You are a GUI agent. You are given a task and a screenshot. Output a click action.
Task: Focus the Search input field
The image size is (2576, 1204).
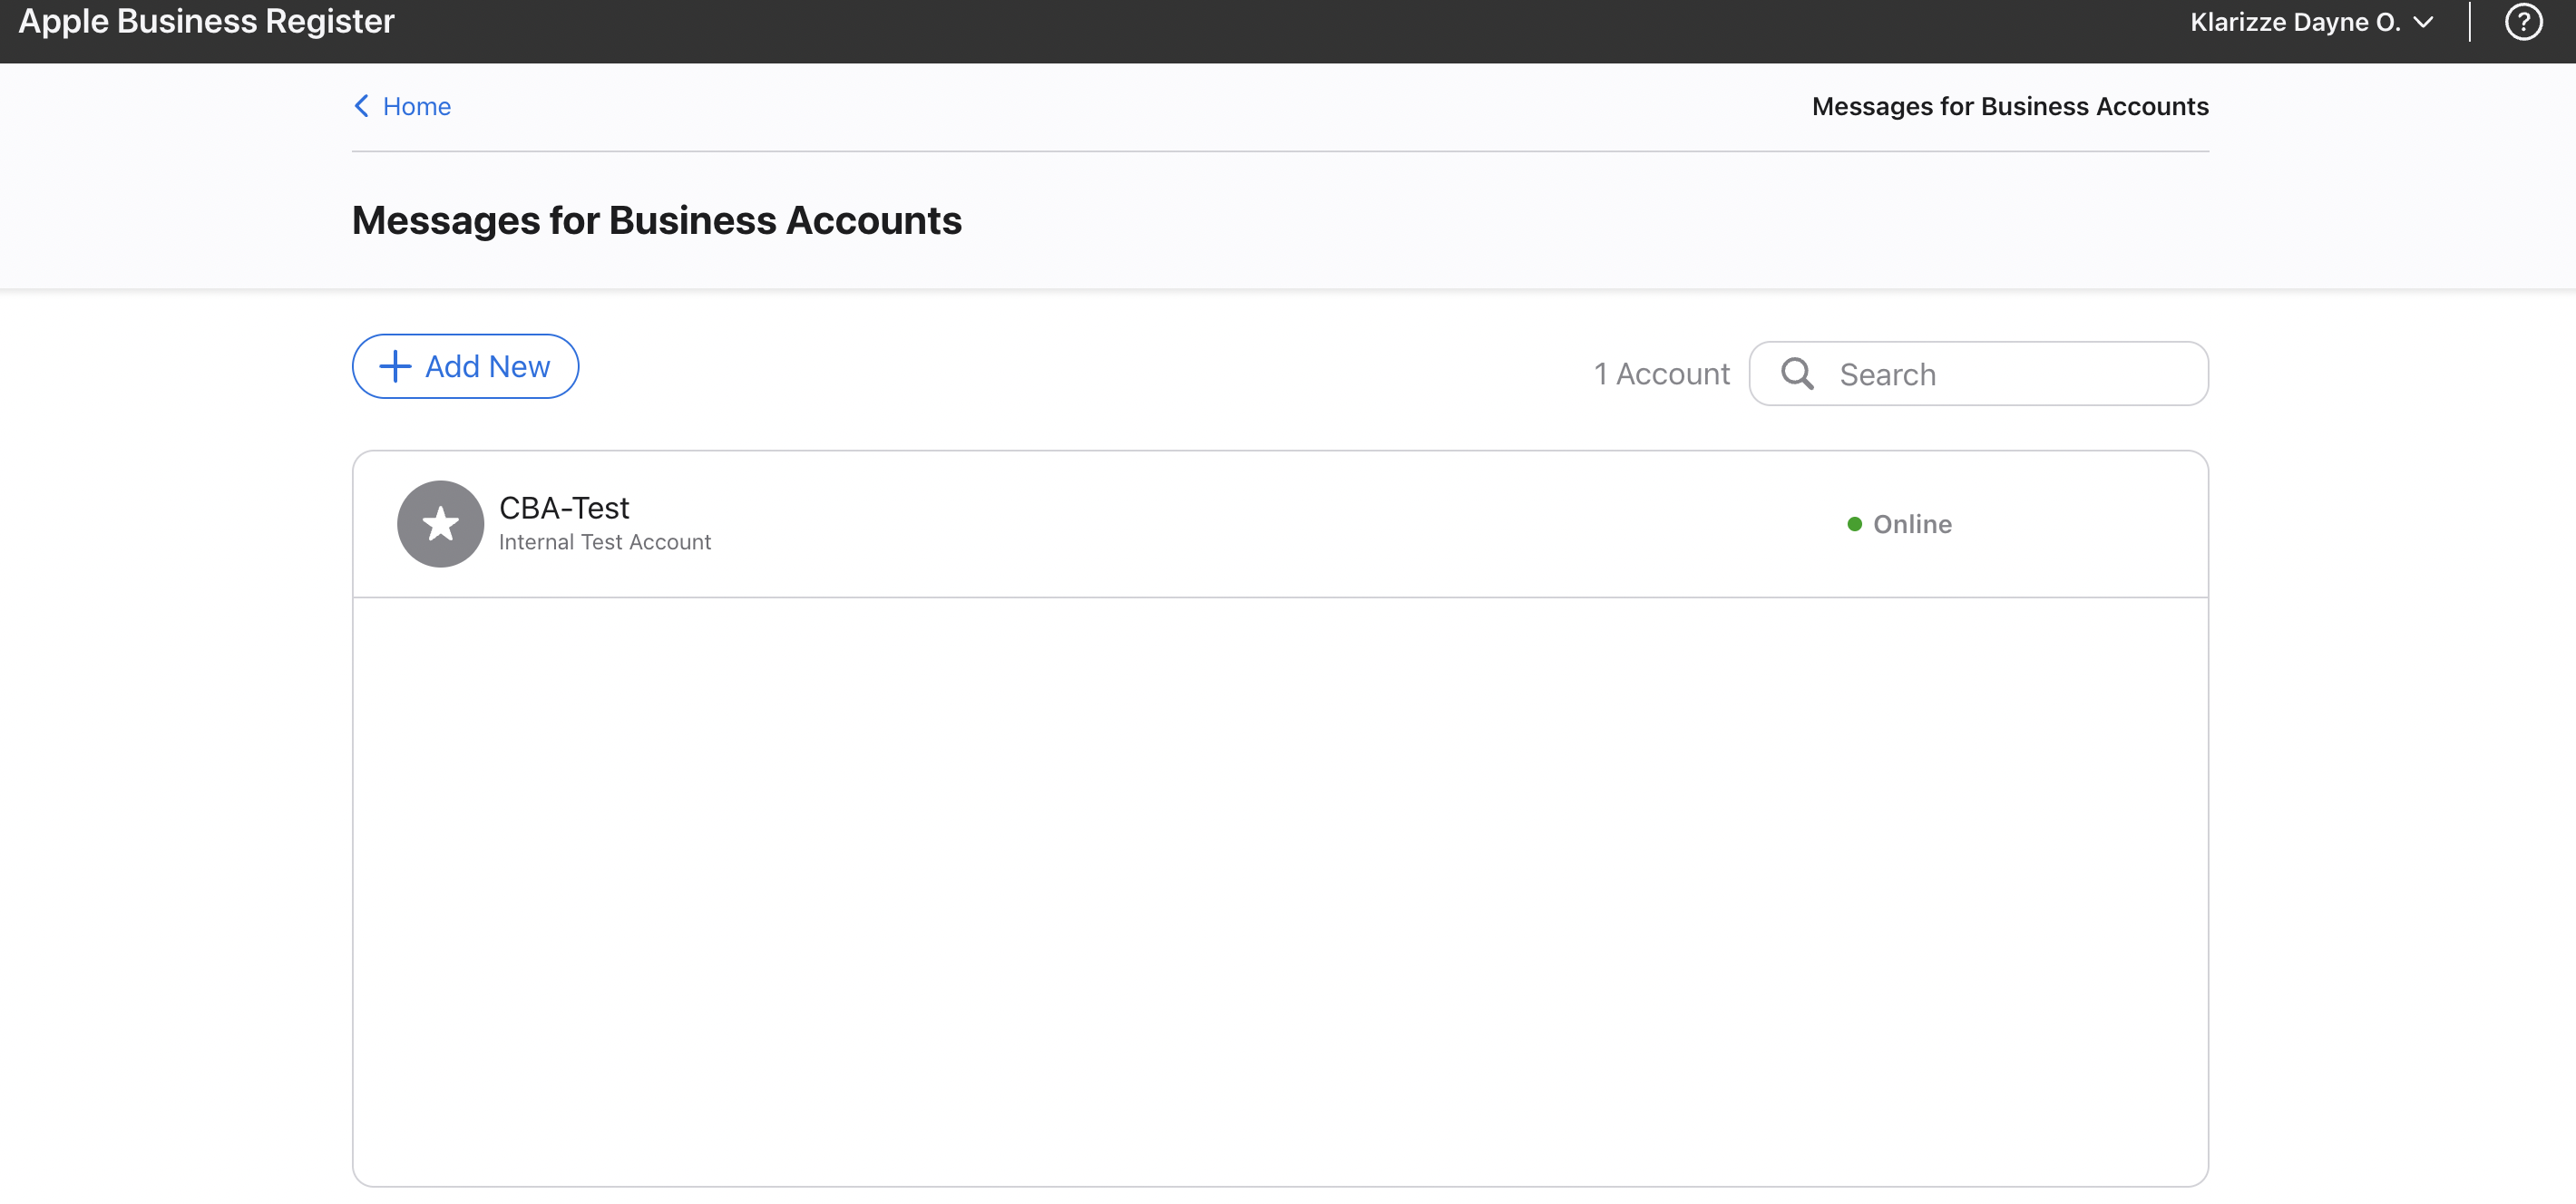click(1978, 374)
